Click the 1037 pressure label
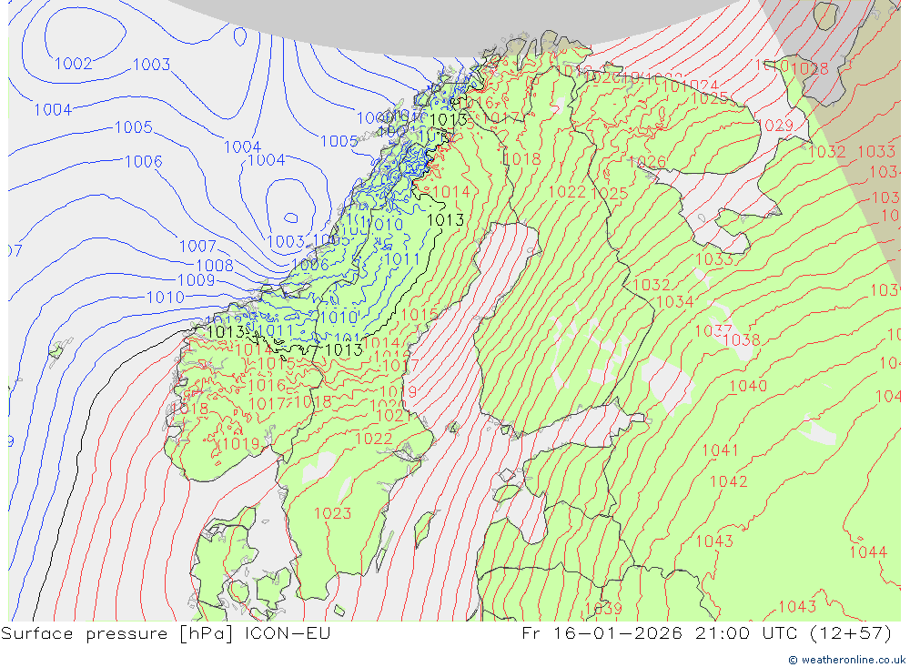The image size is (910, 667). [x=713, y=330]
